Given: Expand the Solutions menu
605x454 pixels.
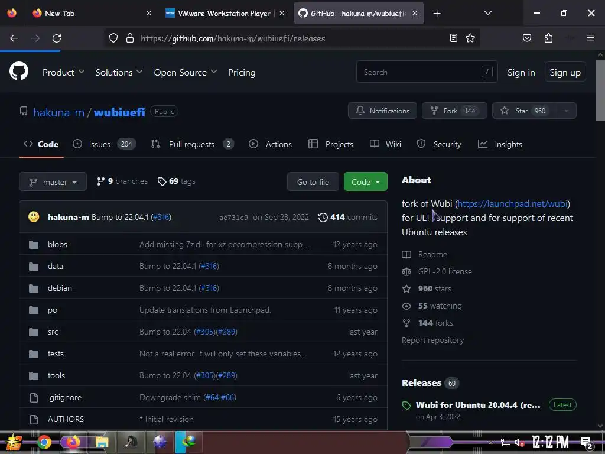Looking at the screenshot, I should coord(119,72).
